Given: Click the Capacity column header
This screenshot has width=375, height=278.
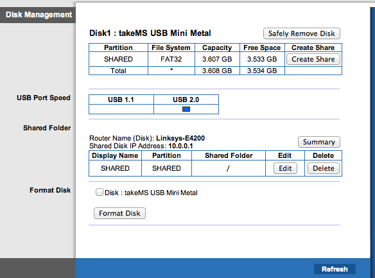Looking at the screenshot, I should click(x=217, y=48).
